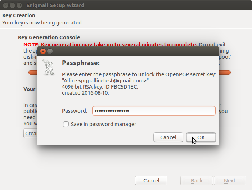Viewport: 252px width, 190px height.
Task: Close the Passphrase dialog with the red X
Action: (43, 51)
